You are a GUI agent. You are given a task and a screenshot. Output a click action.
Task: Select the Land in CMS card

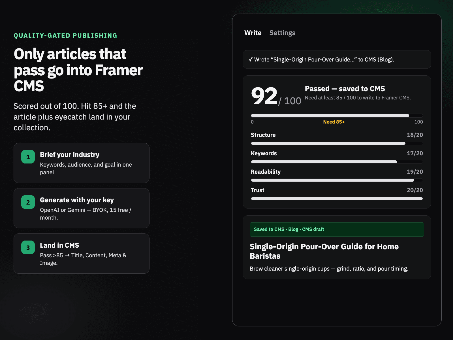click(82, 254)
